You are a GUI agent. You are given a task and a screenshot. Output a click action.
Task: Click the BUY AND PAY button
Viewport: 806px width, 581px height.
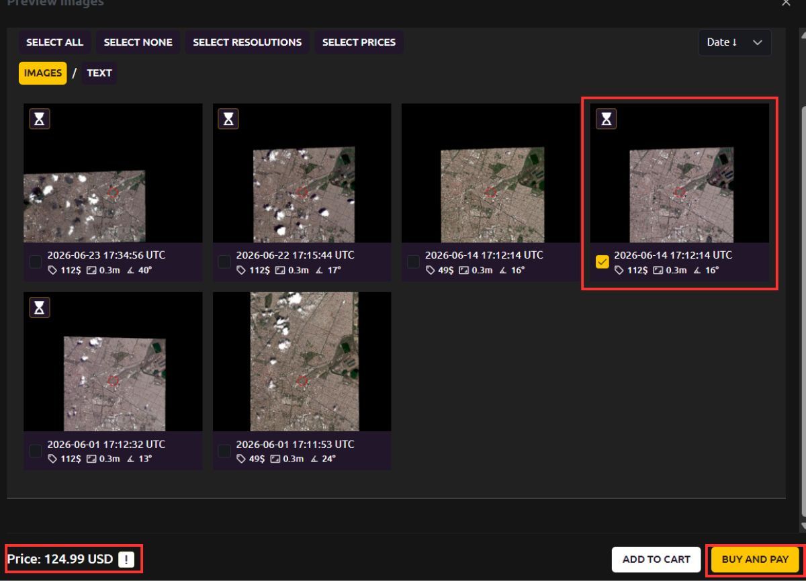click(x=755, y=560)
